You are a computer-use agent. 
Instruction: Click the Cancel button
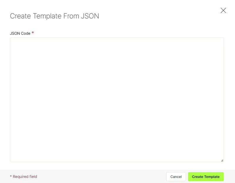[176, 177]
